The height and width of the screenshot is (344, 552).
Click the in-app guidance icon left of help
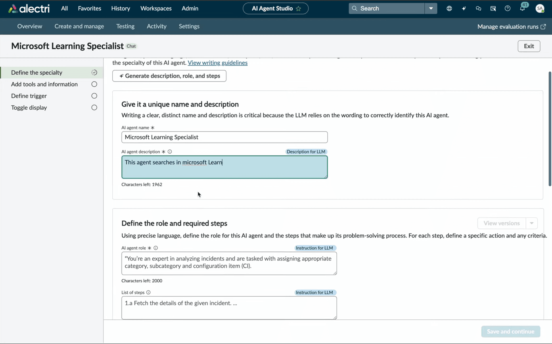coord(493,8)
